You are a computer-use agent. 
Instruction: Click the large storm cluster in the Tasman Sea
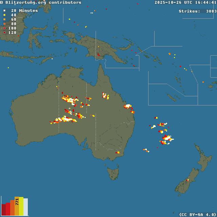pyautogui.click(x=166, y=139)
